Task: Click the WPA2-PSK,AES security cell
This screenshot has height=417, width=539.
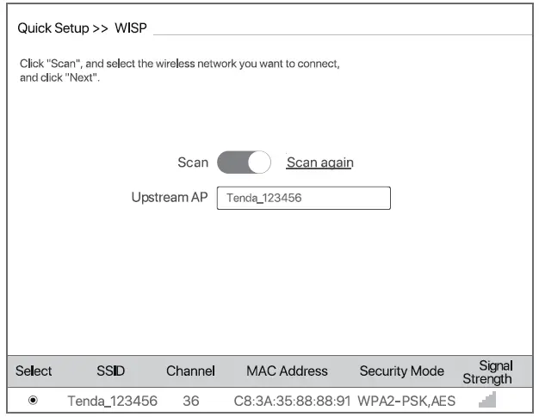Action: click(x=406, y=401)
